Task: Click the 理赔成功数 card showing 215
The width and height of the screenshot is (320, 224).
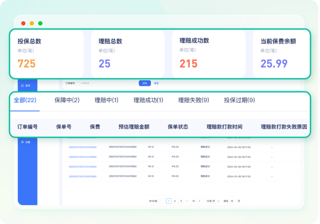Action: click(209, 54)
